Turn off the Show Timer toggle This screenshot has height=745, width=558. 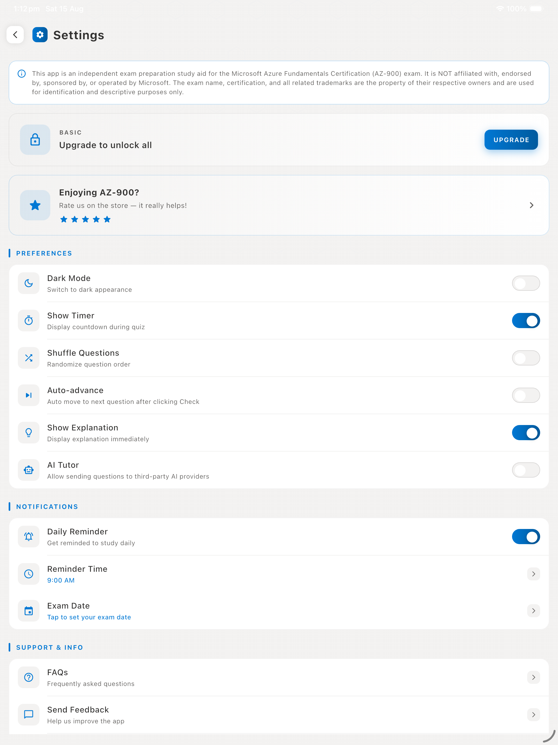pos(526,321)
